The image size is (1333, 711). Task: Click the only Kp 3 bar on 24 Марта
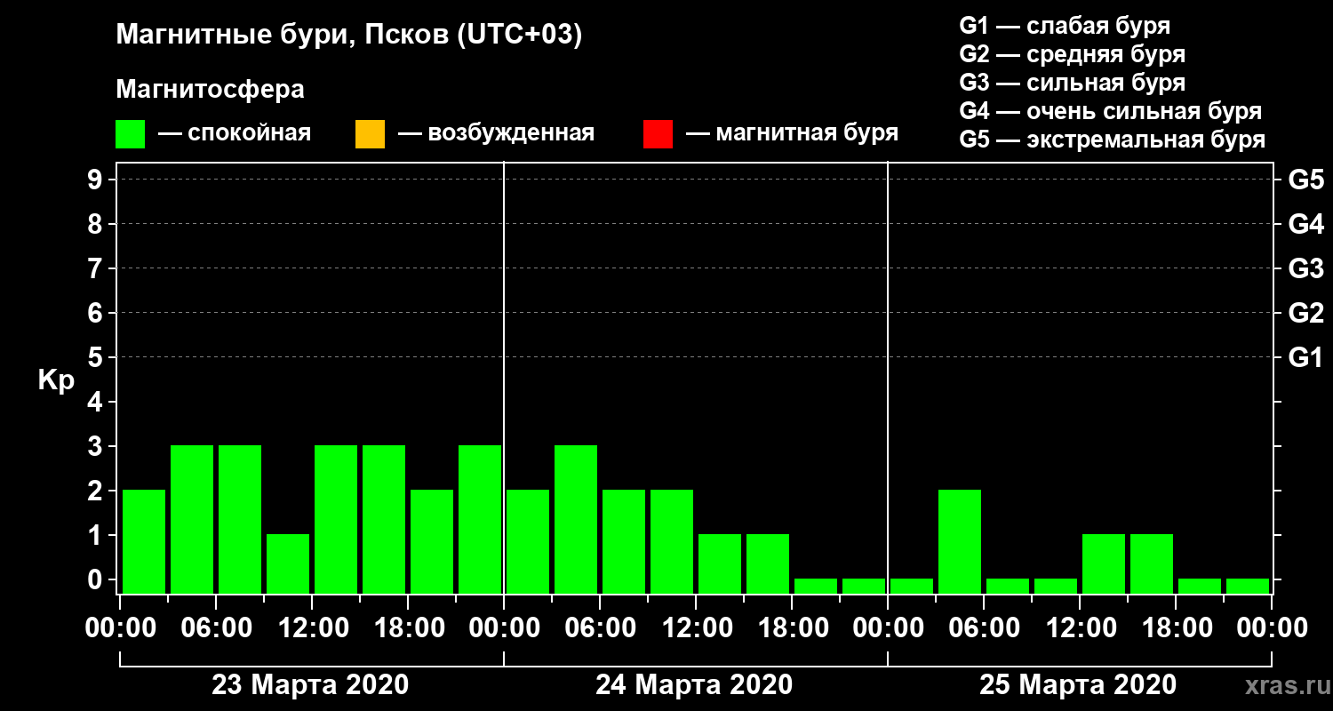pos(576,519)
